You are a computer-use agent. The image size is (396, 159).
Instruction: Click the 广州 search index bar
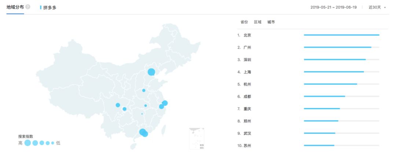pos(341,47)
